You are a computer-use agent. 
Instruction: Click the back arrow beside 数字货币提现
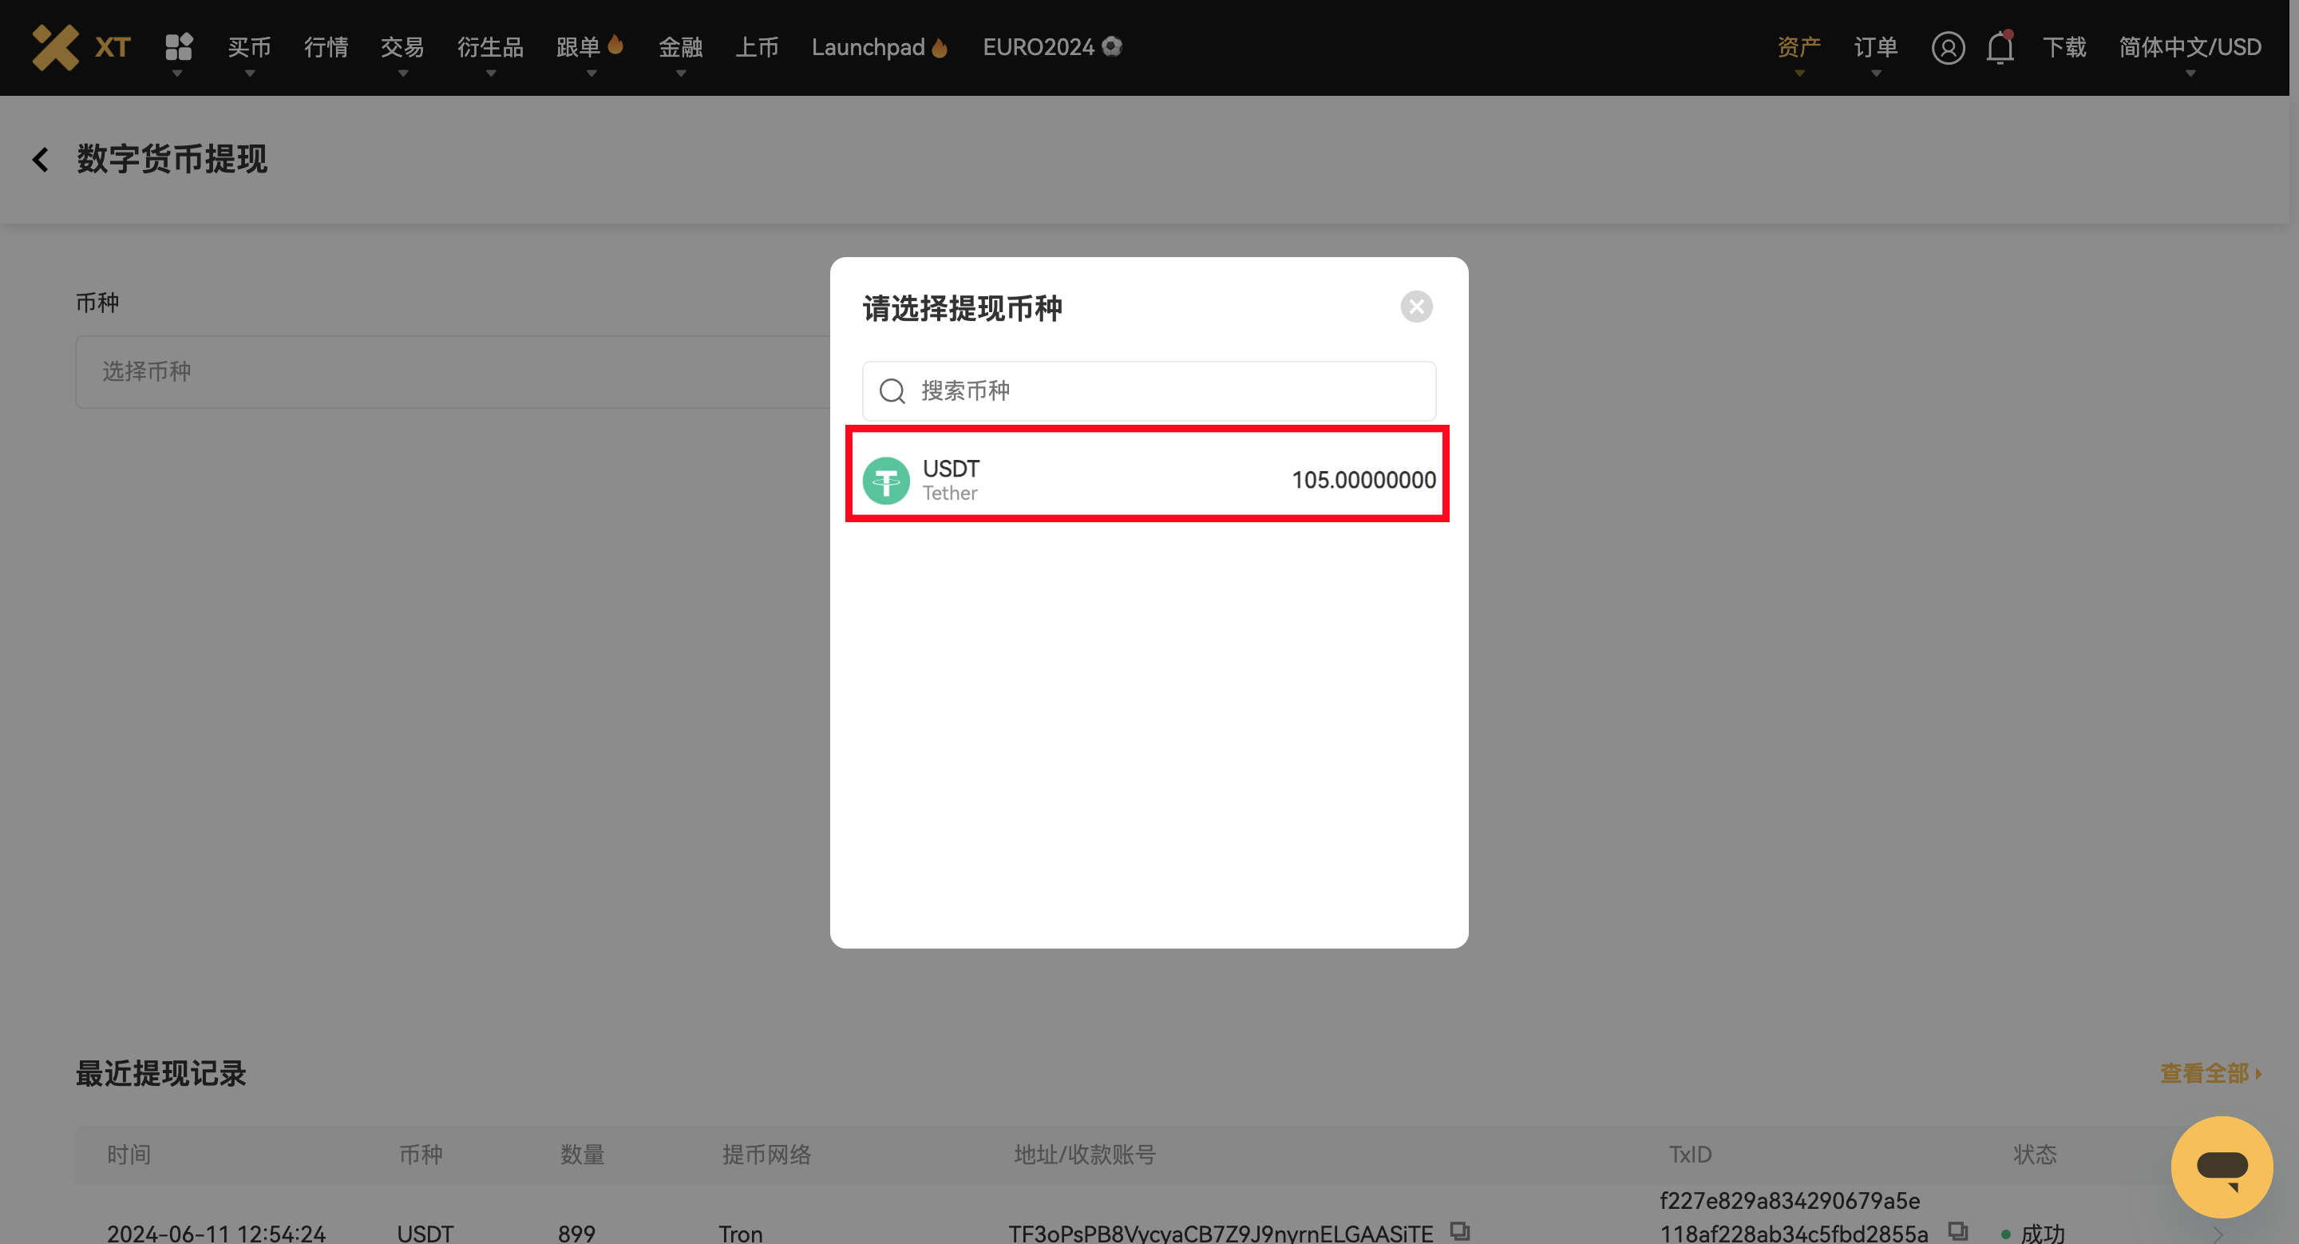point(40,160)
